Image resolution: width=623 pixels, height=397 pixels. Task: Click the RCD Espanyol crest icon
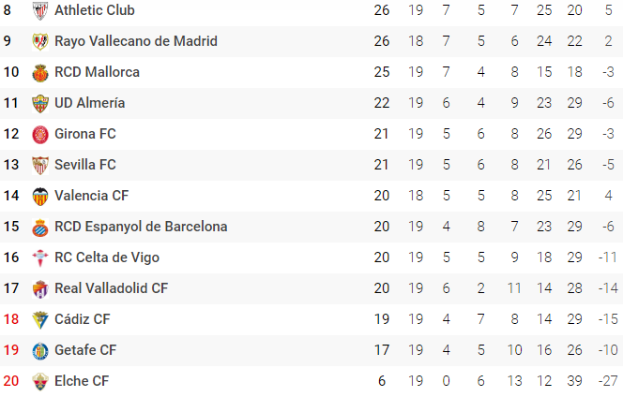point(40,227)
